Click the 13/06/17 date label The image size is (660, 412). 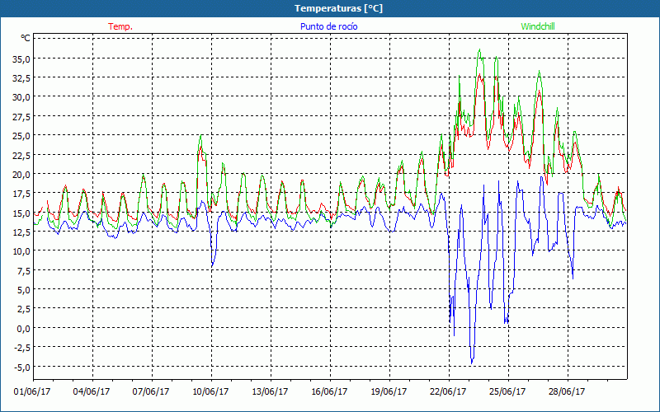click(270, 391)
